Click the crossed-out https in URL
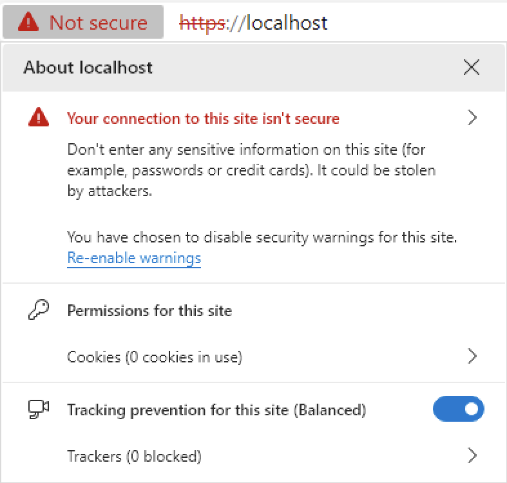 [x=202, y=23]
